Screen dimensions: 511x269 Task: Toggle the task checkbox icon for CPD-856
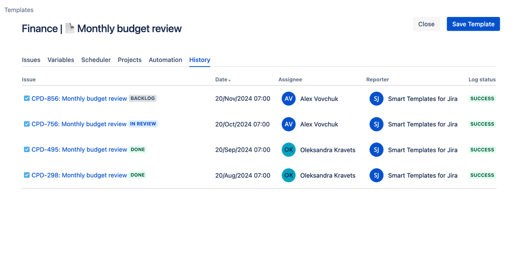27,98
